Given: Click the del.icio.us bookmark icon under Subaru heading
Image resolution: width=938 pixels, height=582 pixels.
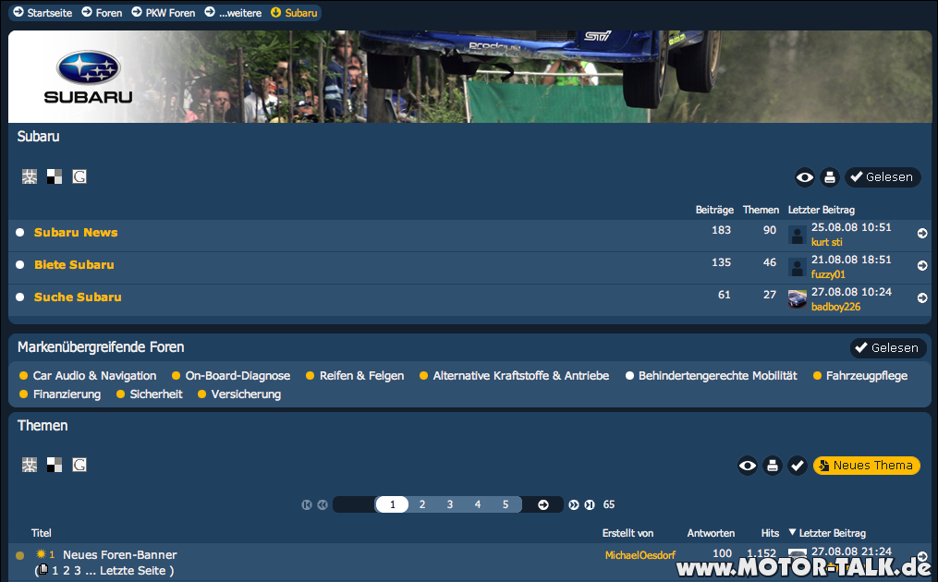Looking at the screenshot, I should [x=55, y=176].
